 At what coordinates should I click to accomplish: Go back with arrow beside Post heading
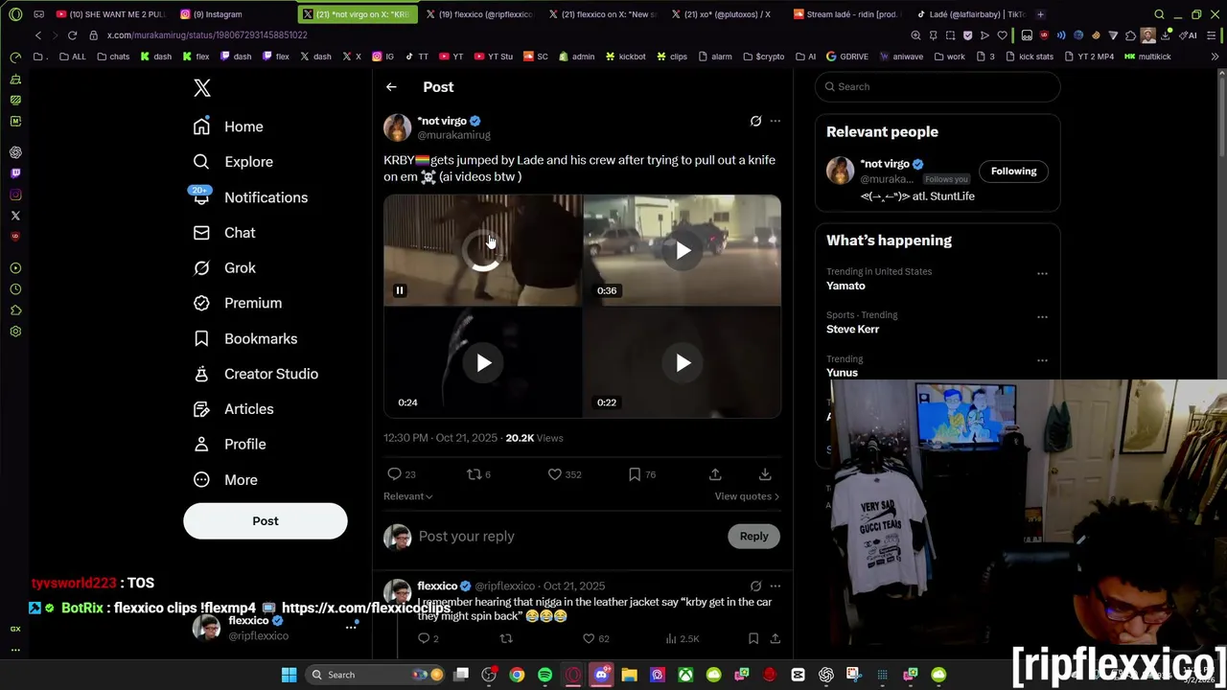point(391,87)
